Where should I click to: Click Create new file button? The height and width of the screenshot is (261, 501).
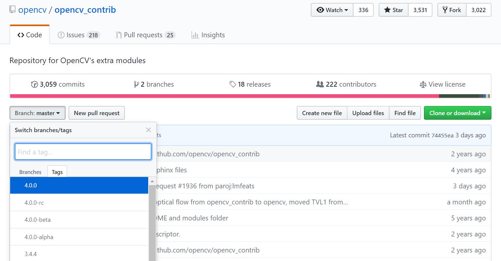(x=322, y=113)
